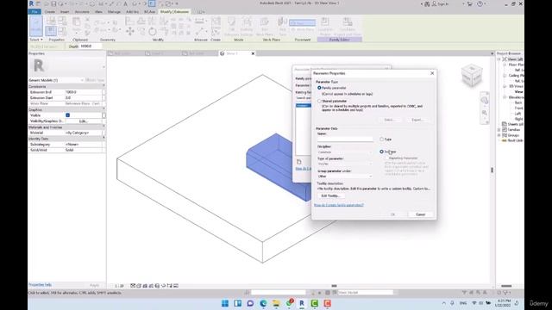The width and height of the screenshot is (552, 310).
Task: Open Microsoft Edge from taskbar
Action: click(x=263, y=303)
